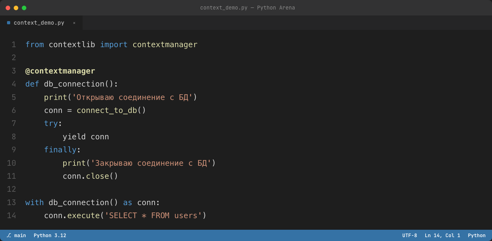Change file encoding UTF-8
The width and height of the screenshot is (492, 241).
point(410,235)
